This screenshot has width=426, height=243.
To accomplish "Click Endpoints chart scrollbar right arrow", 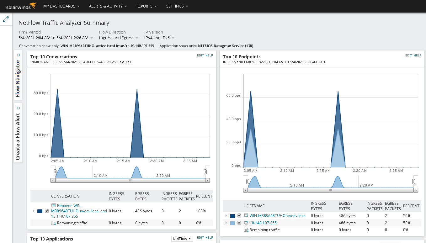I will 416,190.
